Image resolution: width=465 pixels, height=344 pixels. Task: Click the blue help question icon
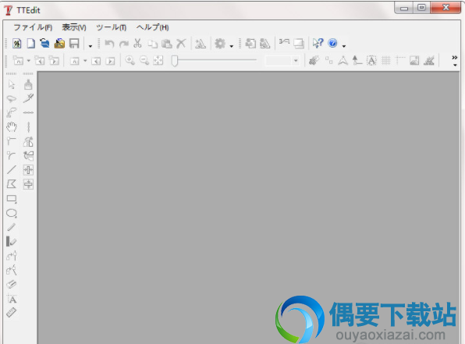pos(332,44)
